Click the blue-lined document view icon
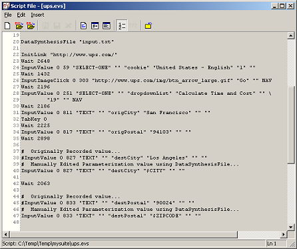The image size is (297, 249). [x=83, y=25]
